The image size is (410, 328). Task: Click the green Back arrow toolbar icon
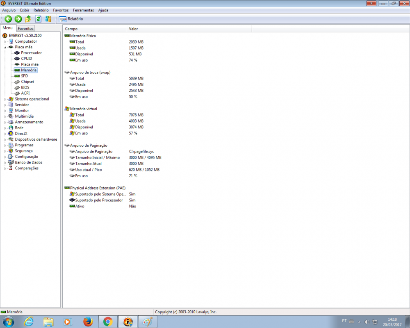point(8,19)
